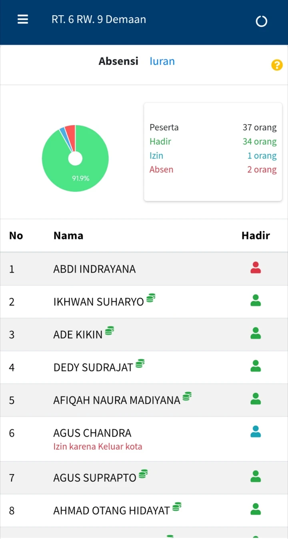Image resolution: width=288 pixels, height=539 pixels.
Task: Click the name AGUS CHANDRA
Action: [92, 433]
